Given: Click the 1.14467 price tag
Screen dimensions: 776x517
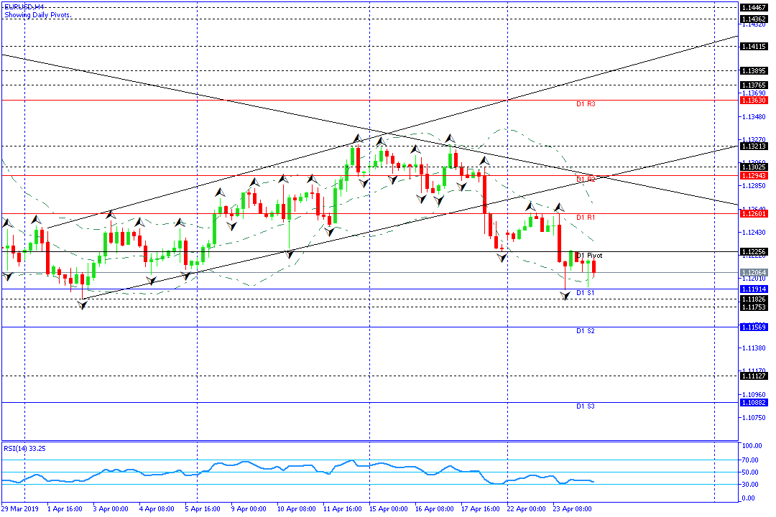Looking at the screenshot, I should (753, 7).
